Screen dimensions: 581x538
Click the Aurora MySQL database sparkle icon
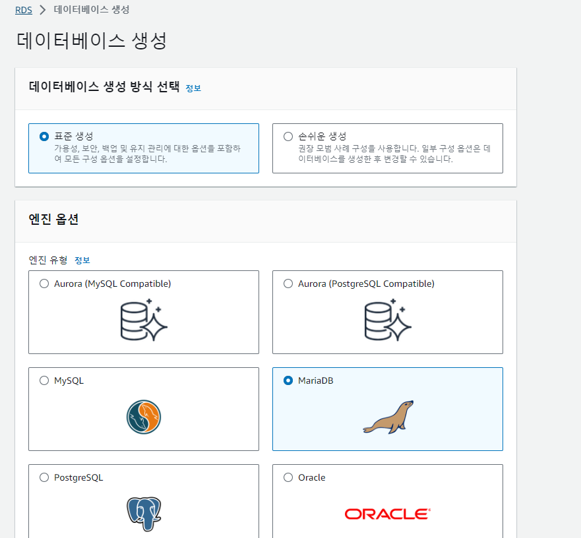(x=144, y=320)
